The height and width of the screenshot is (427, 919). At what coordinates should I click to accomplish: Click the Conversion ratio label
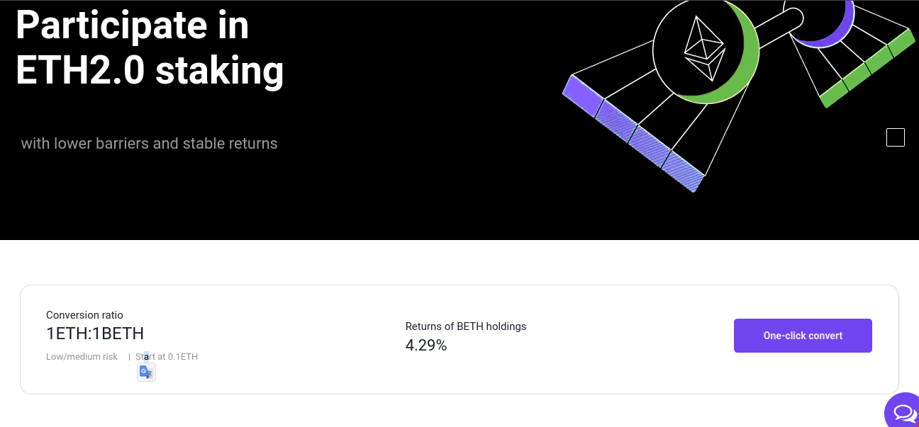click(x=84, y=315)
